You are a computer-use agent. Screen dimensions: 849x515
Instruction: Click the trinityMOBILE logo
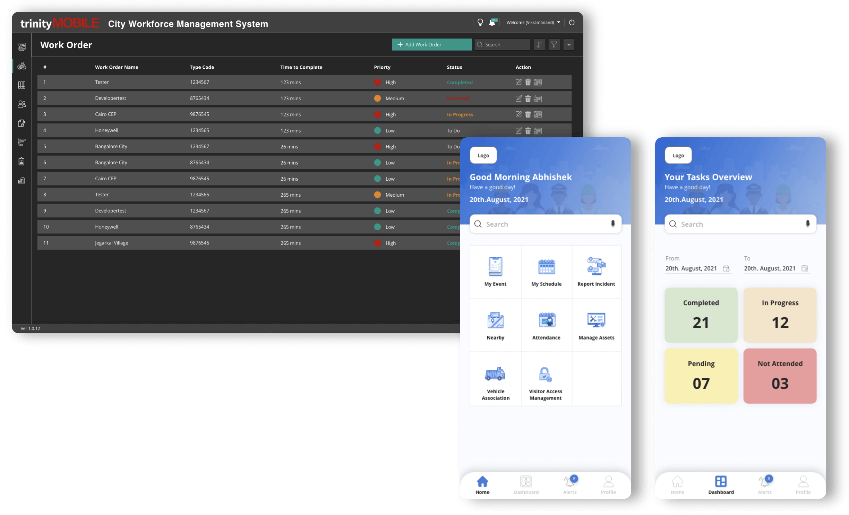pyautogui.click(x=60, y=23)
